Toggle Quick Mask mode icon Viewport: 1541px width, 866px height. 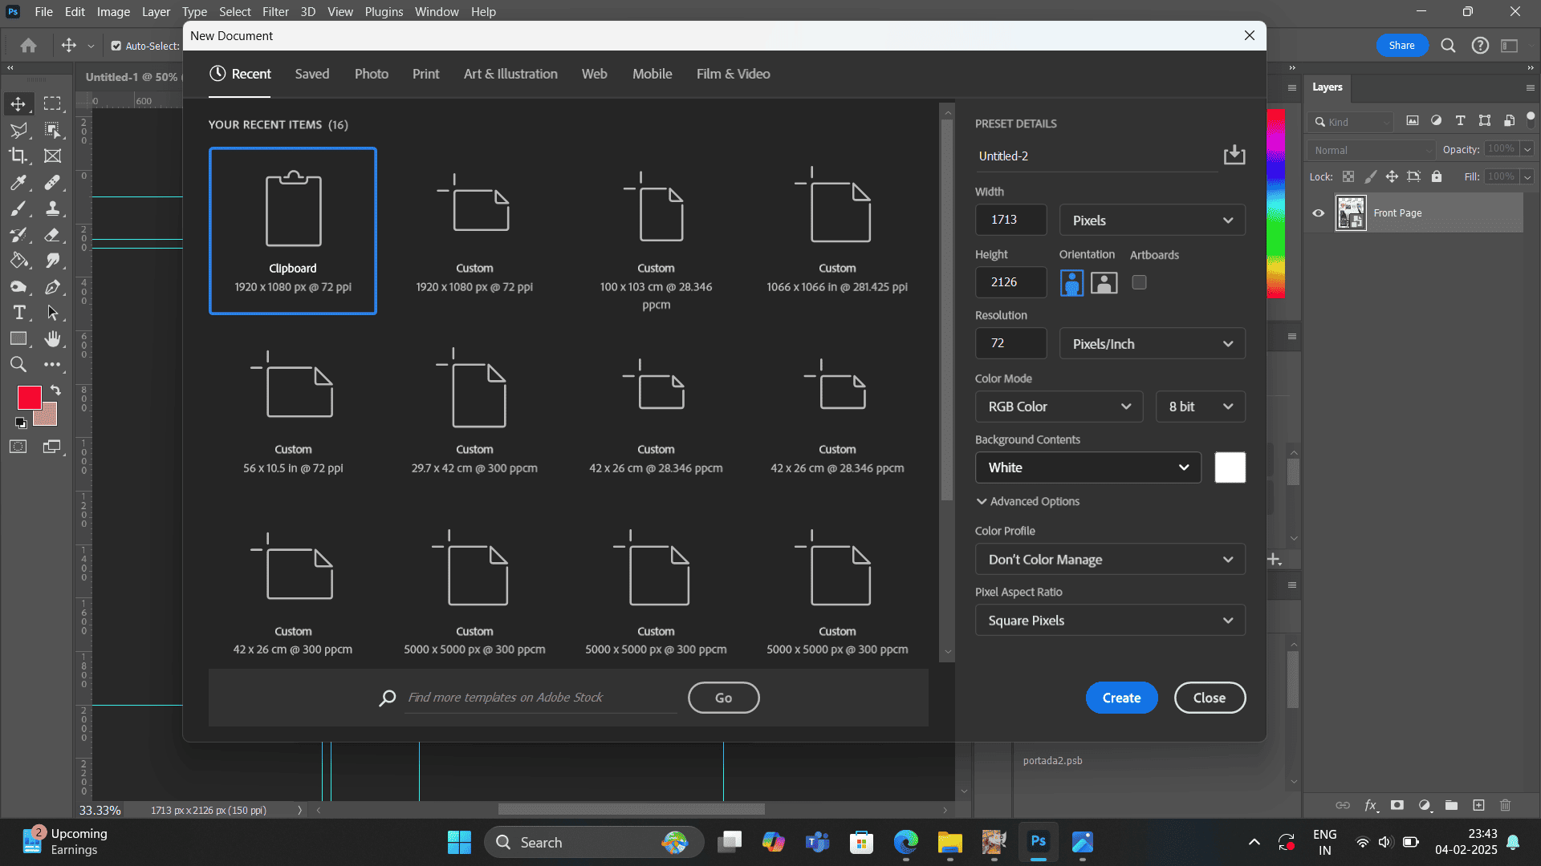(18, 447)
